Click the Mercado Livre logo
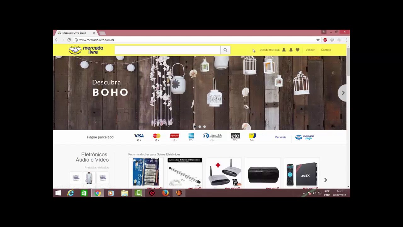This screenshot has height=227, width=403. coord(86,50)
